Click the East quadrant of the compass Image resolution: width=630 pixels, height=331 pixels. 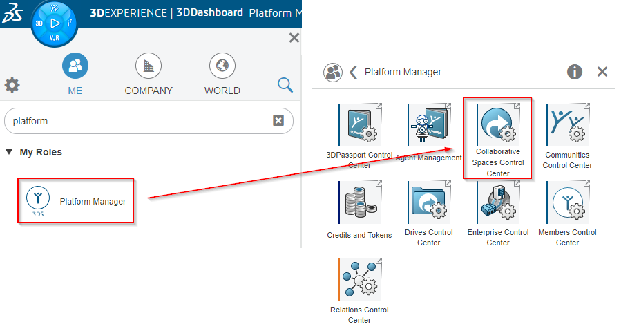pos(70,23)
